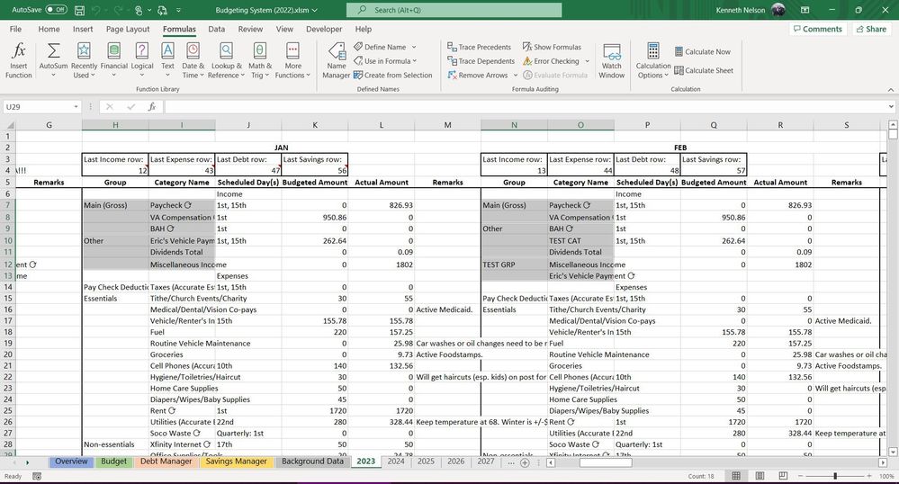
Task: Click the Insert Function icon
Action: coord(18,59)
